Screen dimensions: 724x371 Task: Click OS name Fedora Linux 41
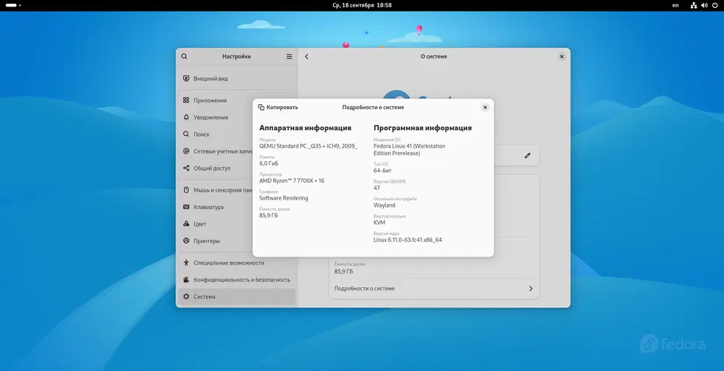click(x=410, y=150)
